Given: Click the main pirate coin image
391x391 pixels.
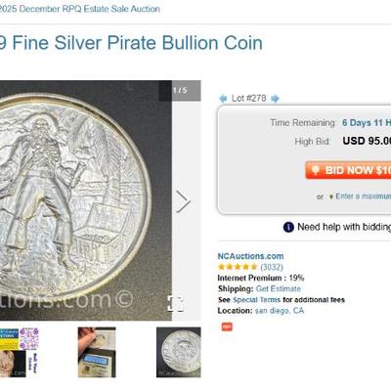Looking at the screenshot, I should [x=86, y=200].
